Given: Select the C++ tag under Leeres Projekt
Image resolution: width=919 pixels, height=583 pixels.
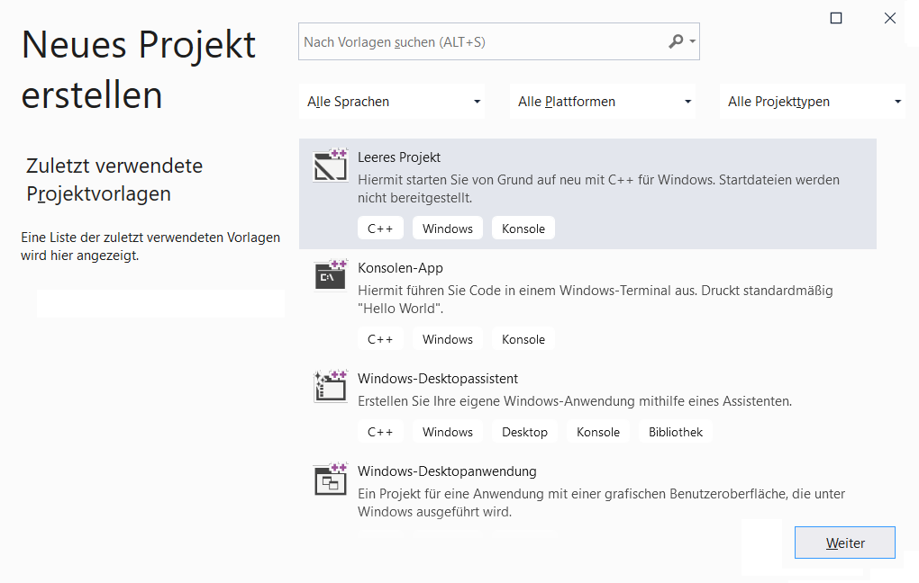Looking at the screenshot, I should click(x=380, y=228).
